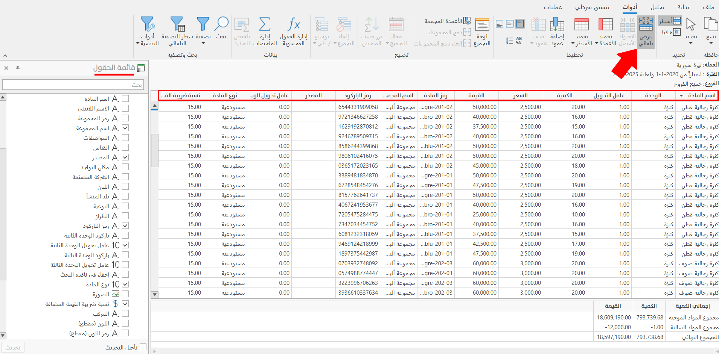Switch to the Analysis (تحليل) ribbon tab
Viewport: 719px width, 354px height.
[x=657, y=7]
